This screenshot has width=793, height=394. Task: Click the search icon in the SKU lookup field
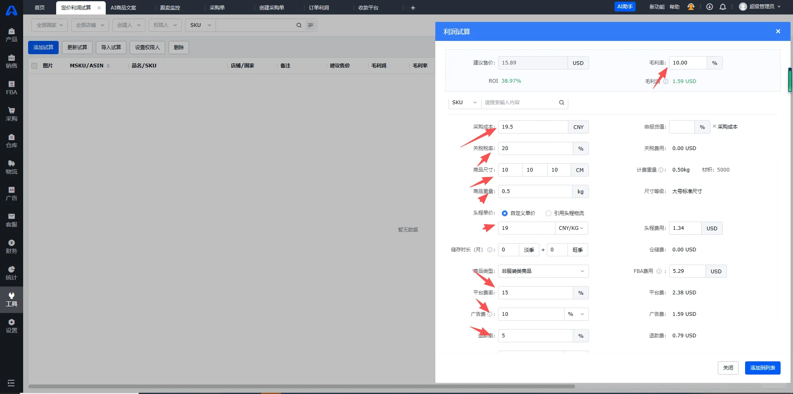coord(562,103)
